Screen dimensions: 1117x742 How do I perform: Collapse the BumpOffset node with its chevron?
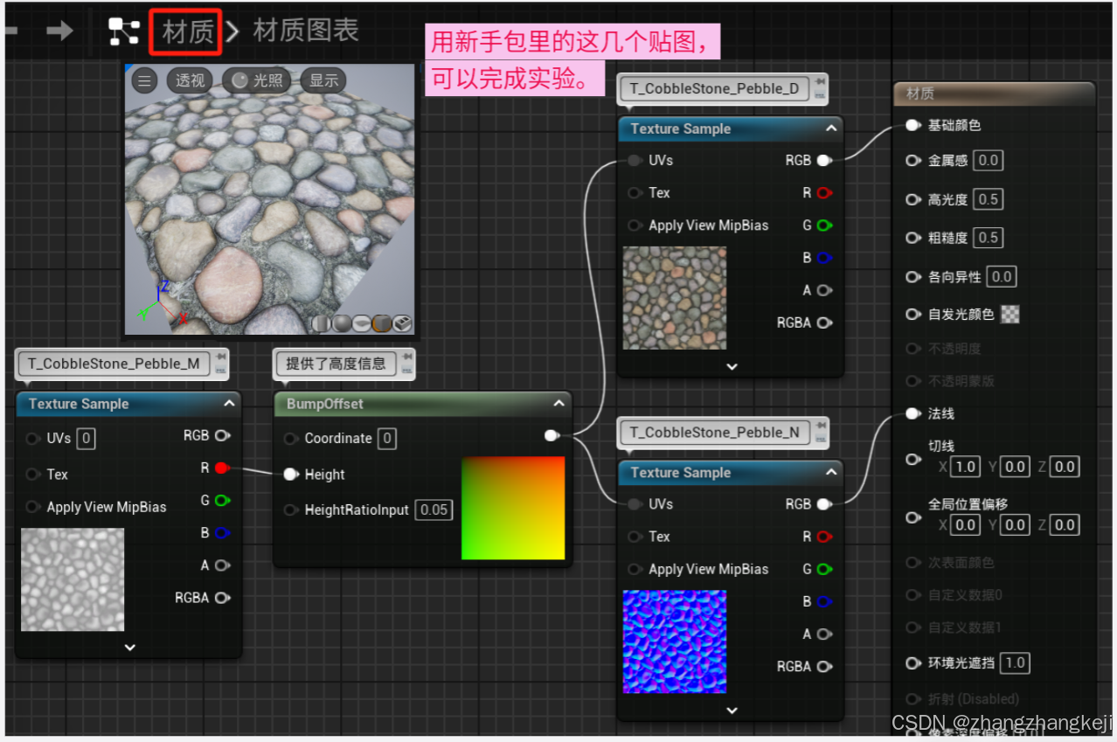[x=558, y=404]
